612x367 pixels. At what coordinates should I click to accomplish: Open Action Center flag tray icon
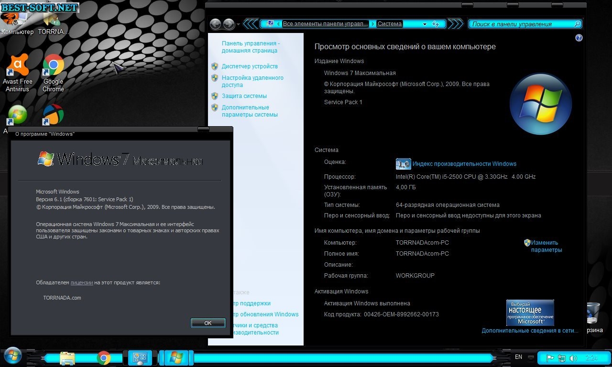click(550, 358)
